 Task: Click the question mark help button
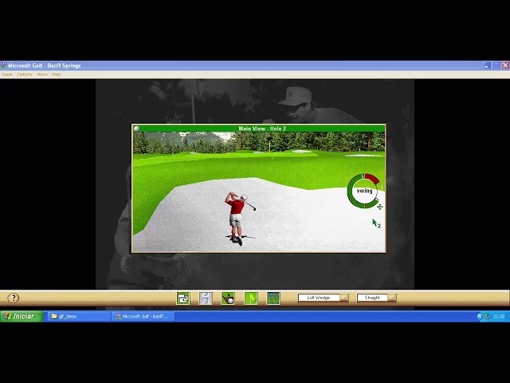pos(14,298)
